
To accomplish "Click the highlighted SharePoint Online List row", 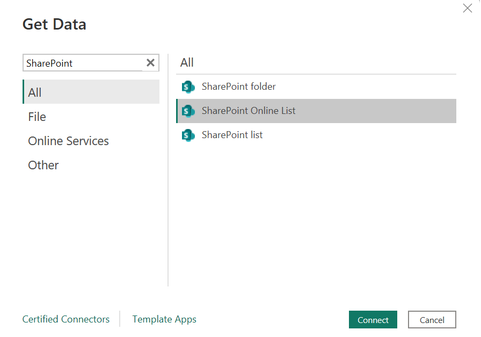I will point(317,111).
